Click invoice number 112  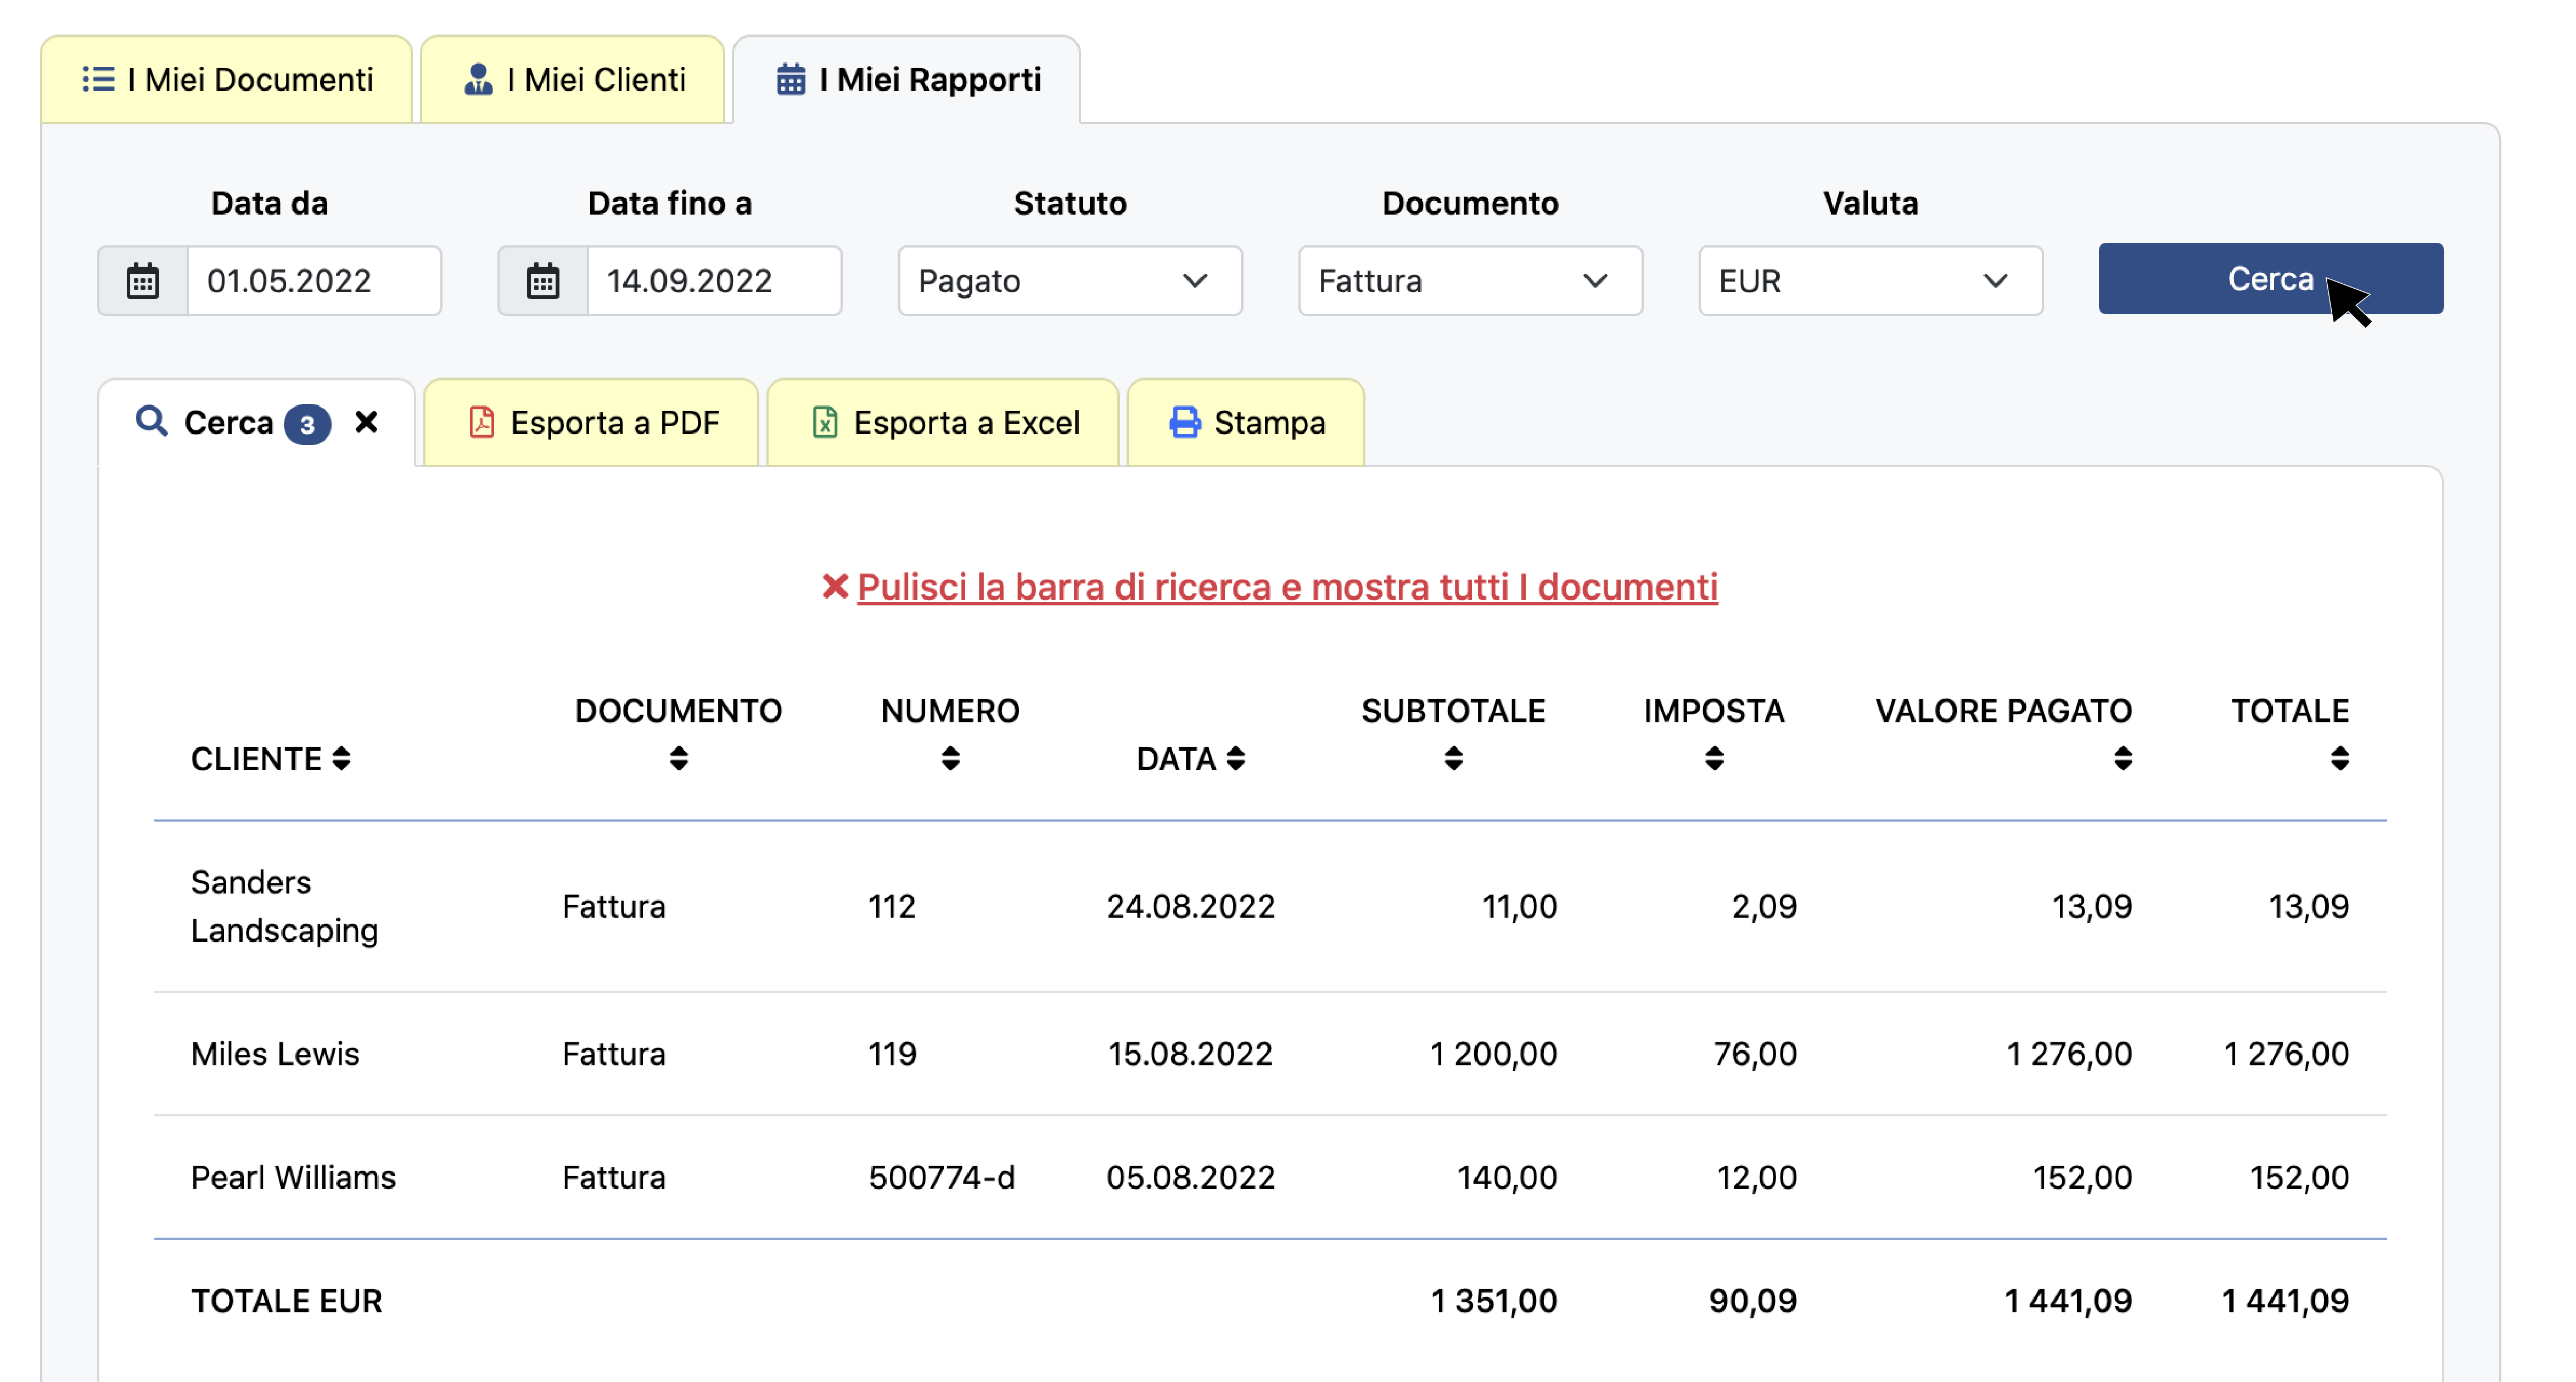click(892, 906)
